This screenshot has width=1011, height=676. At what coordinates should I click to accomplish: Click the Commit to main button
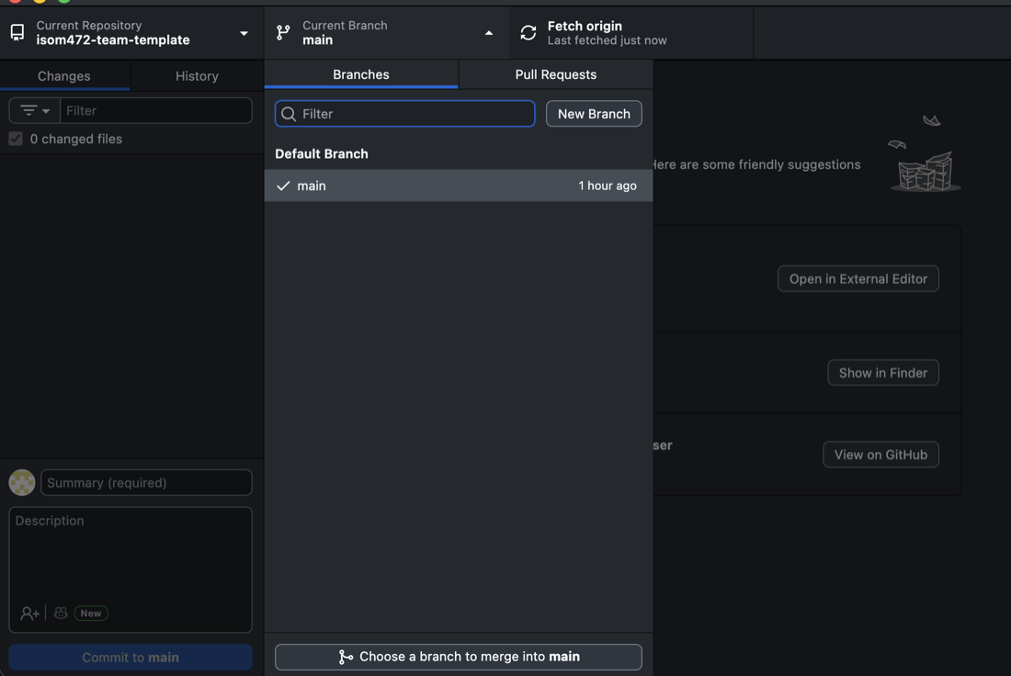(x=131, y=658)
